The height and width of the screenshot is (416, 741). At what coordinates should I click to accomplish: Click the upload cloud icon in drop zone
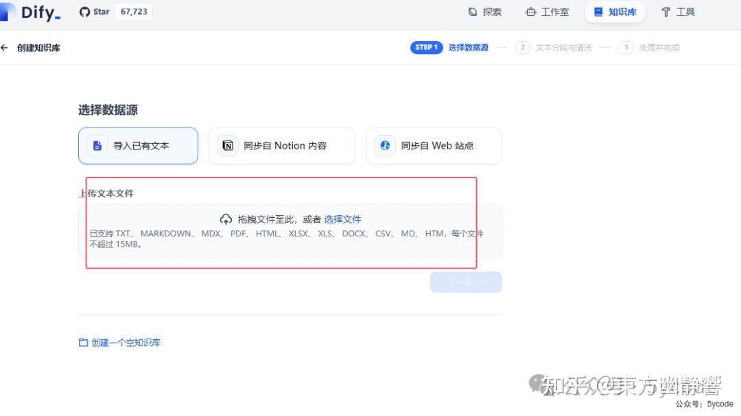pyautogui.click(x=226, y=219)
